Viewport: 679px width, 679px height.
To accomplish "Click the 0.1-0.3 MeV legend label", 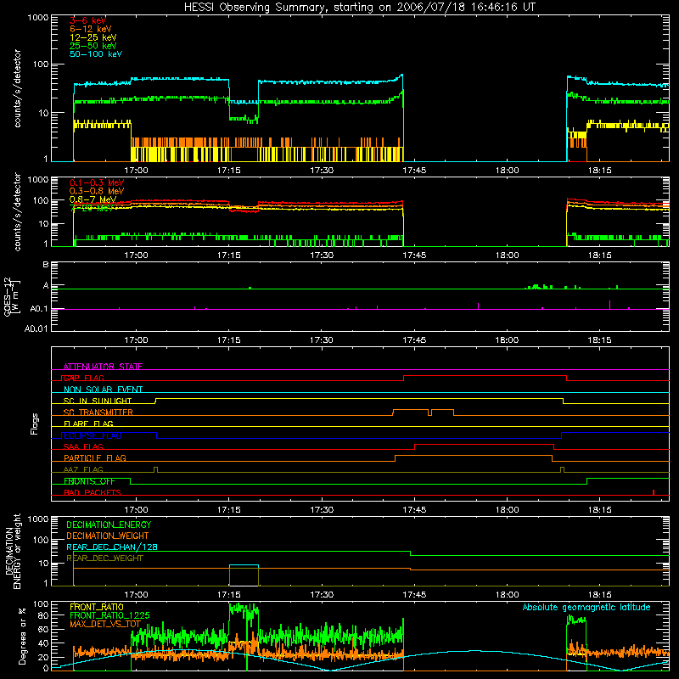I will pyautogui.click(x=97, y=182).
